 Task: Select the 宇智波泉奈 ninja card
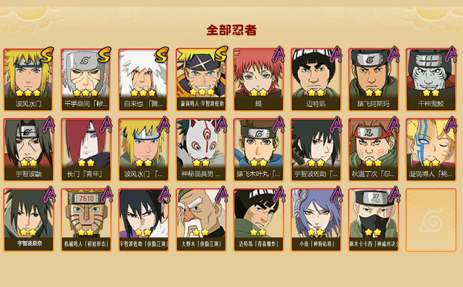click(x=29, y=220)
